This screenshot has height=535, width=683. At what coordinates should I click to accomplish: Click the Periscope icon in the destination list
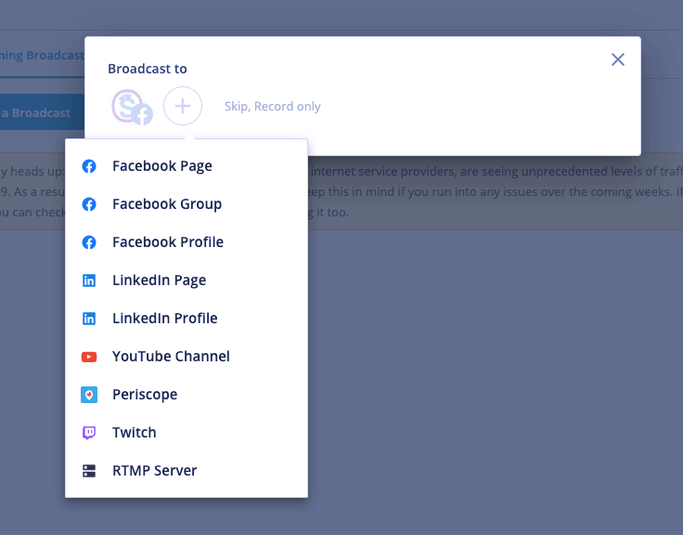tap(89, 395)
